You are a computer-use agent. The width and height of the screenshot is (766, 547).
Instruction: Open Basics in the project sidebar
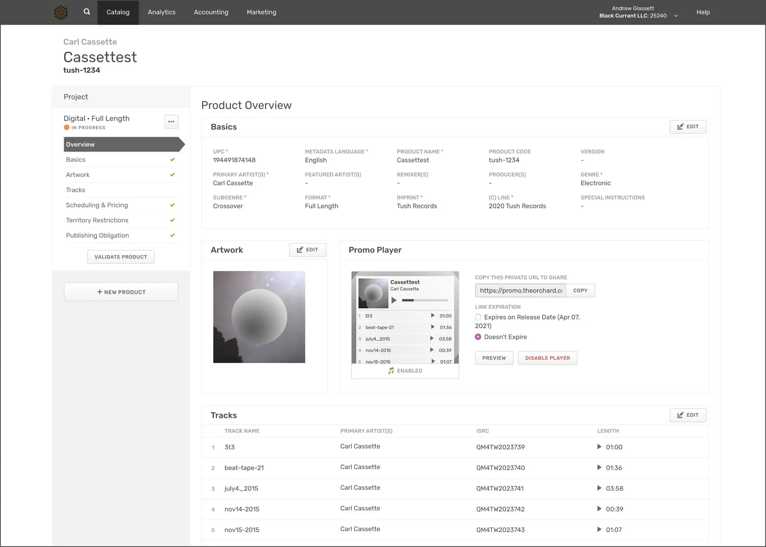(121, 160)
